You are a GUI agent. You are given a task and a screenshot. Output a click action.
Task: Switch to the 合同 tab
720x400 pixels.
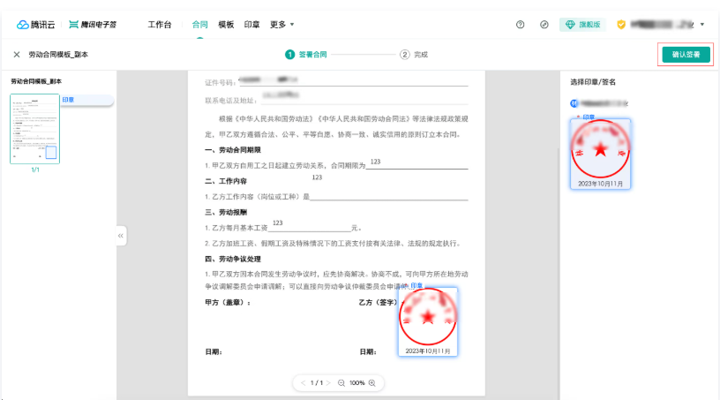pos(199,25)
